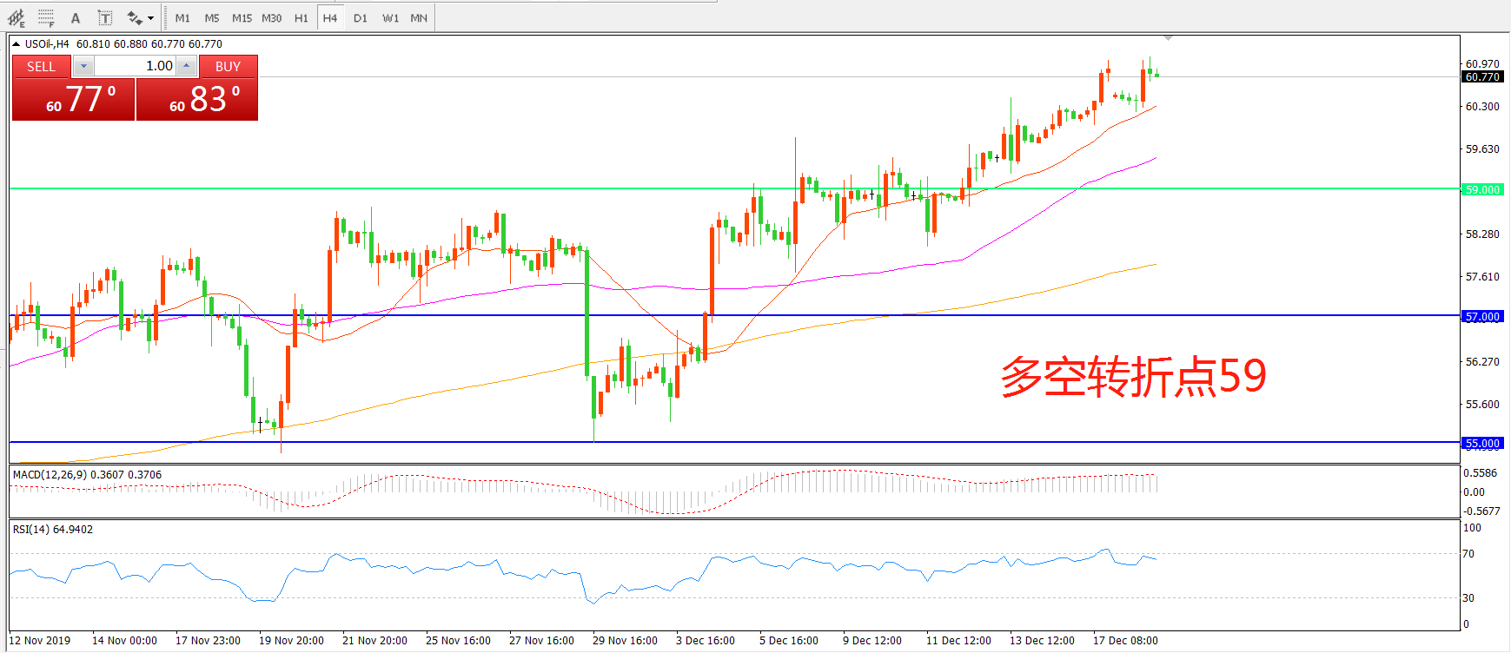This screenshot has height=653, width=1511.
Task: Enable the D1 daily timeframe
Action: coord(361,17)
